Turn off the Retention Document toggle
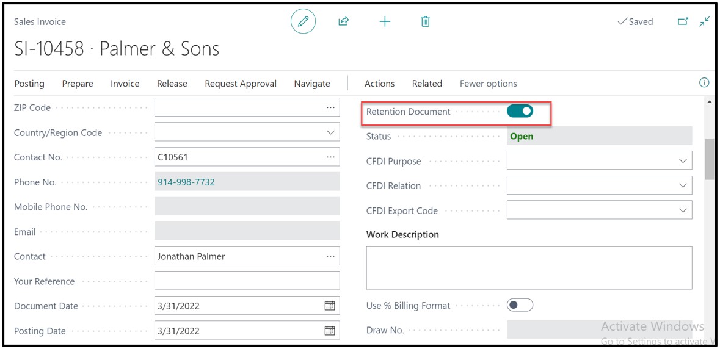Screen dimensions: 720x349 (520, 111)
